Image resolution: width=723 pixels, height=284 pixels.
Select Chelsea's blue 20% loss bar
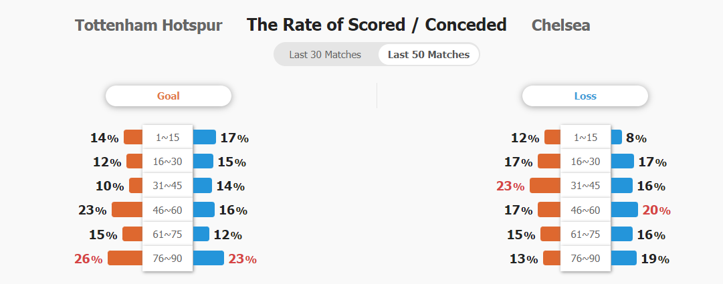tap(624, 210)
